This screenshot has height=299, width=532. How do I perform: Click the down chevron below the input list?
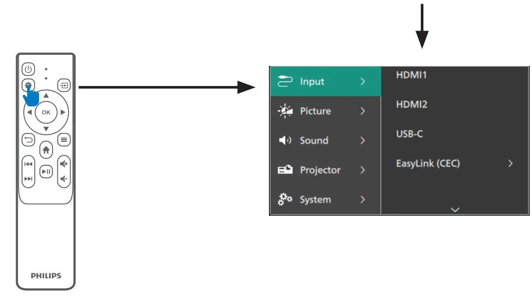(x=455, y=209)
